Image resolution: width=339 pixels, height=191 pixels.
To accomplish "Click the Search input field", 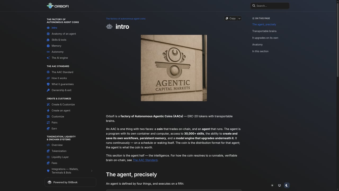I will click(270, 6).
